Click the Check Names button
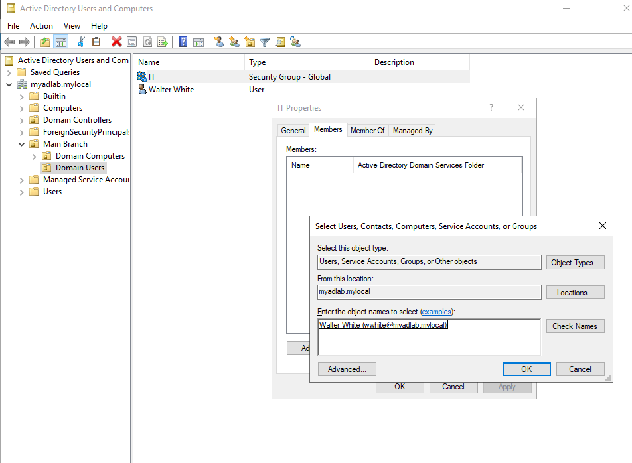Screen dimensions: 632x463 pos(575,326)
